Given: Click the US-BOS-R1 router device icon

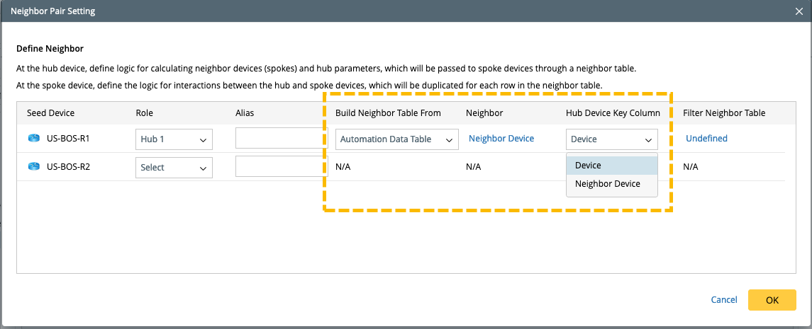Looking at the screenshot, I should tap(34, 139).
